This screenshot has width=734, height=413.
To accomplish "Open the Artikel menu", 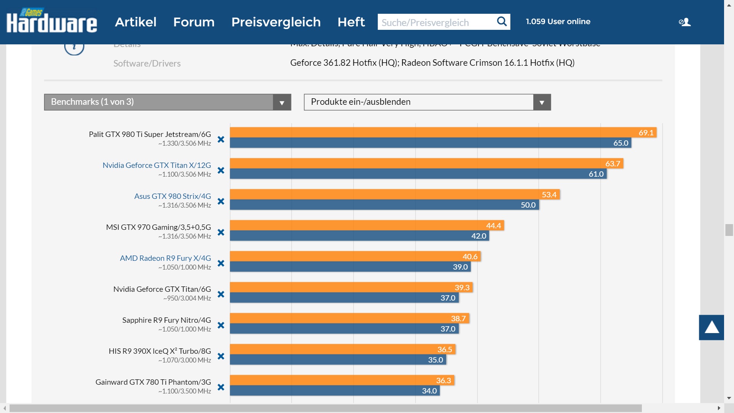I will [136, 22].
